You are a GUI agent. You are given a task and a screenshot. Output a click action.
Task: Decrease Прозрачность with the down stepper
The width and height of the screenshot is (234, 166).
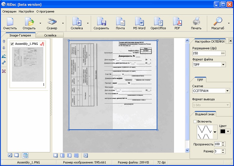(223, 145)
